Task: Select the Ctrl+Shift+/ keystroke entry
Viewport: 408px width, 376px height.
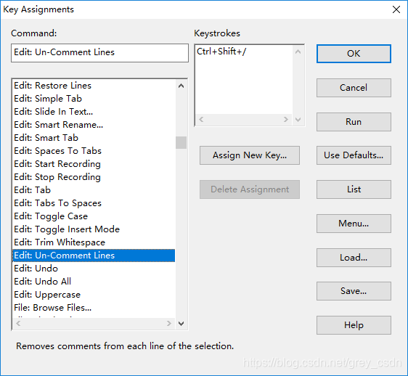Action: (x=221, y=52)
